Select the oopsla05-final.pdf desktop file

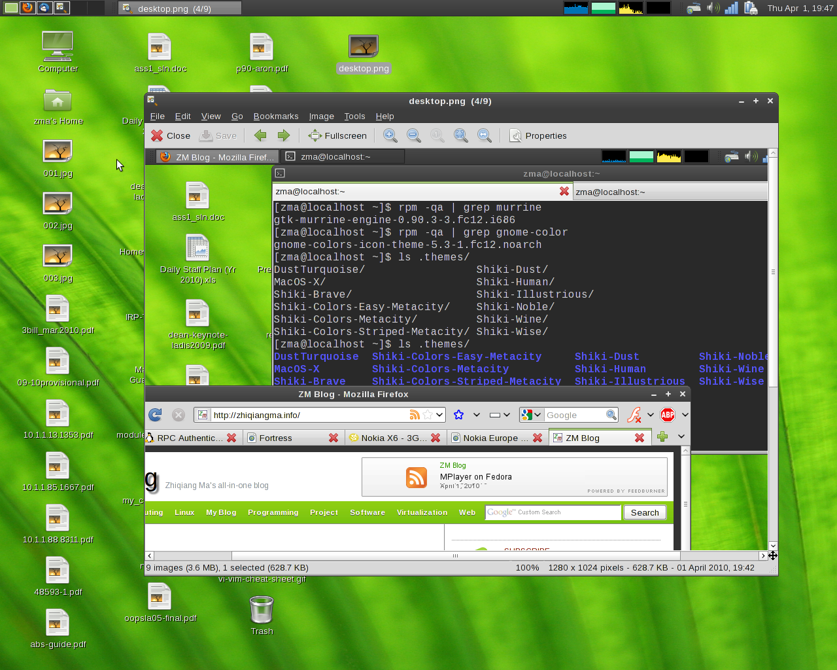tap(160, 603)
